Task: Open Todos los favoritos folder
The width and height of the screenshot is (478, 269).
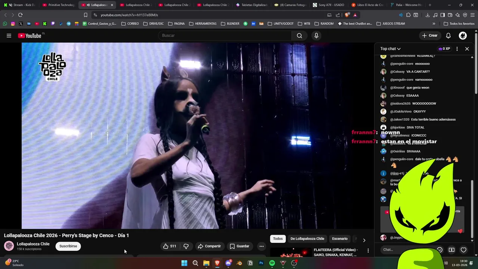Action: click(x=459, y=24)
